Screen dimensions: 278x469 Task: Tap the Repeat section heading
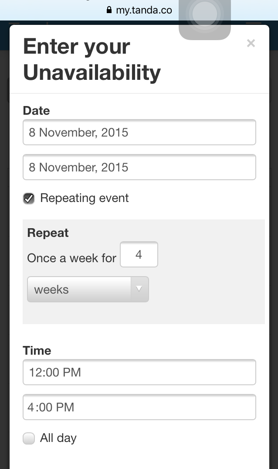point(48,233)
